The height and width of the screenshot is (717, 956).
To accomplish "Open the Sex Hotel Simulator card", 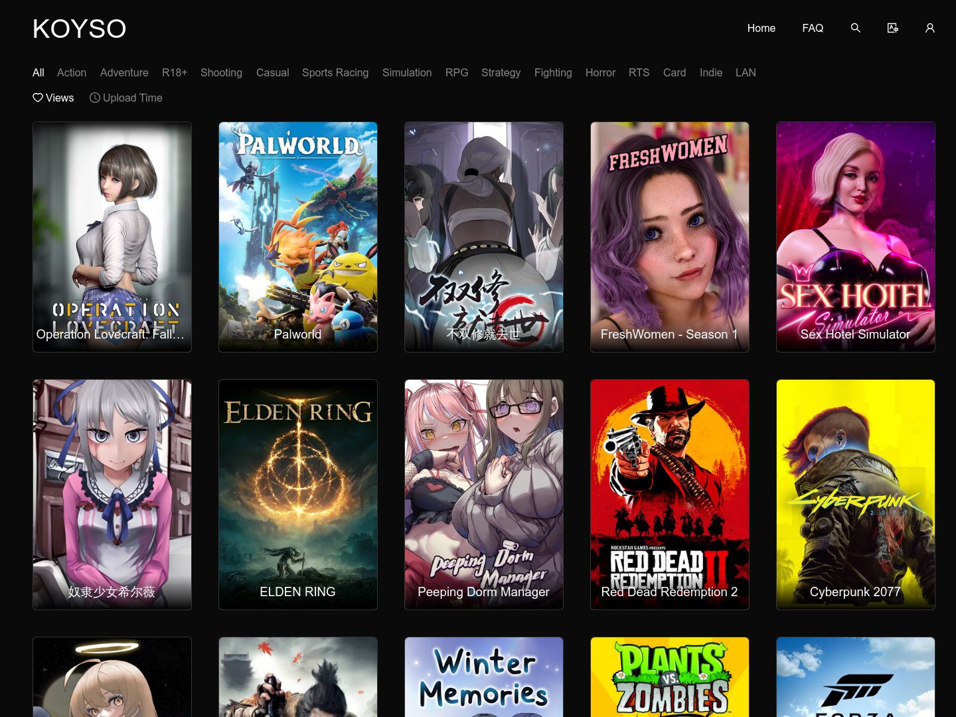I will pos(856,237).
